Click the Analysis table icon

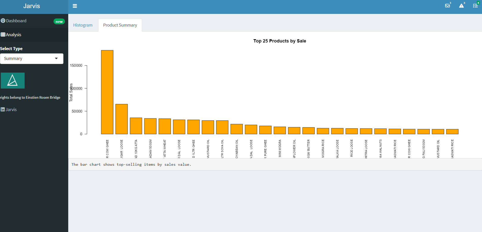tap(3, 35)
